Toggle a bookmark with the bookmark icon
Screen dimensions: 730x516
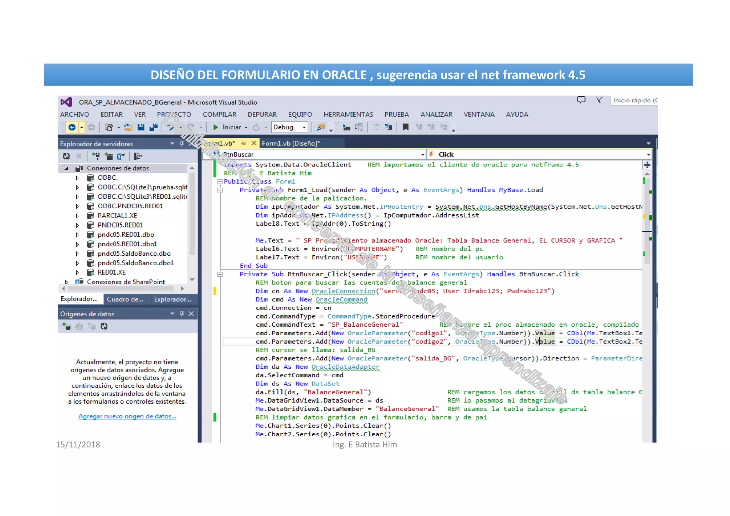(x=406, y=127)
